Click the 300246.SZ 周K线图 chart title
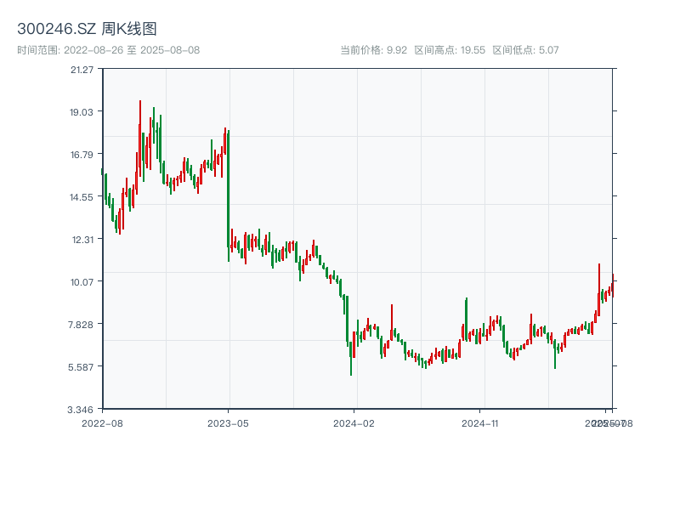The height and width of the screenshot is (510, 680). coord(87,30)
